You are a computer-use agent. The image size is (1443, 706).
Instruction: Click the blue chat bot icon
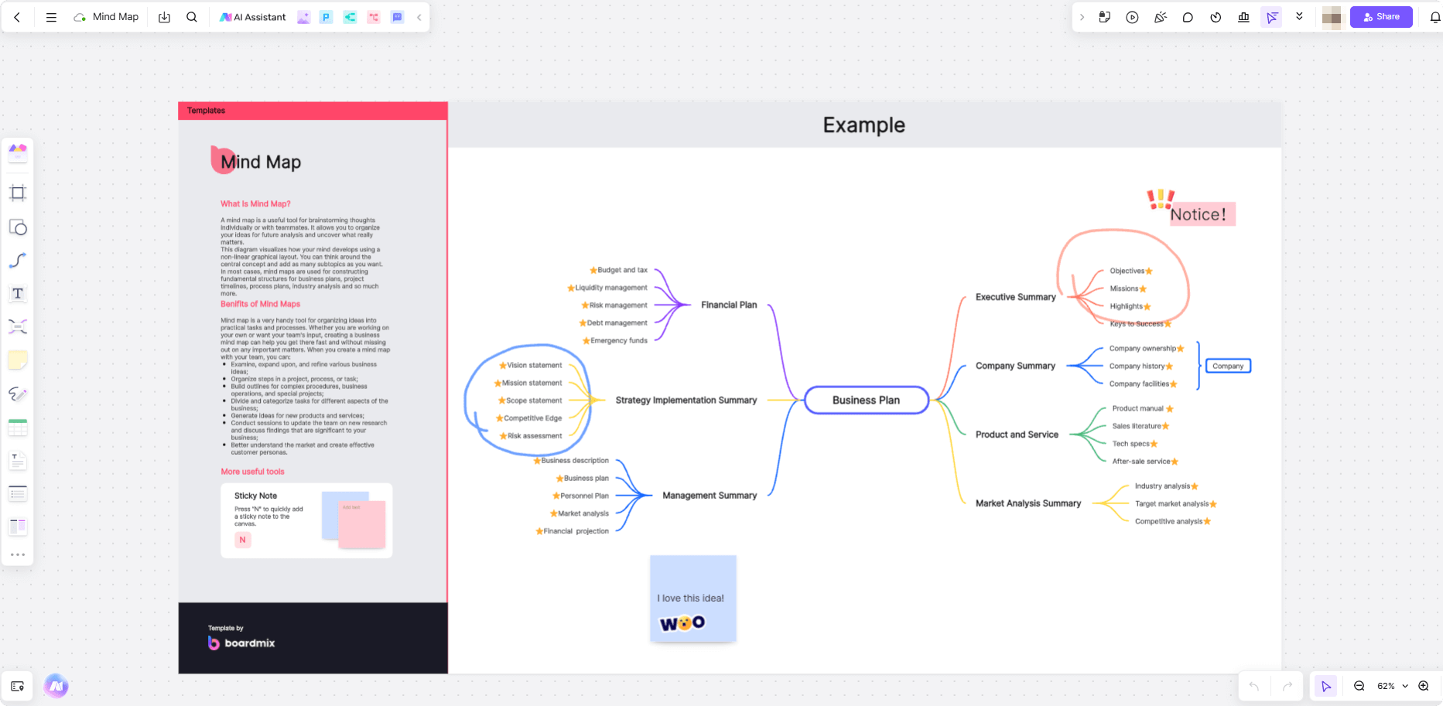(398, 17)
